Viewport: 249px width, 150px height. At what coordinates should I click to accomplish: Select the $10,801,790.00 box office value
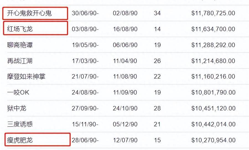pos(213,92)
